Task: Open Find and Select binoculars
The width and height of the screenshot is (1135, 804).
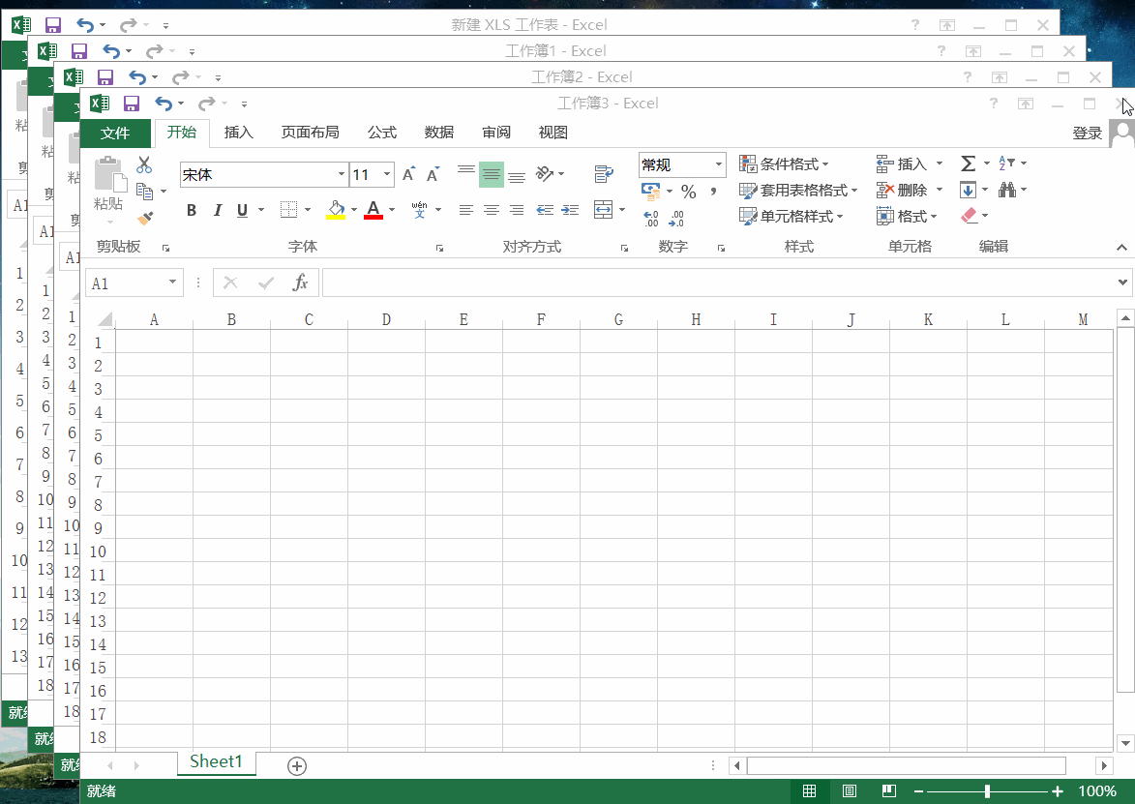Action: coord(1007,190)
